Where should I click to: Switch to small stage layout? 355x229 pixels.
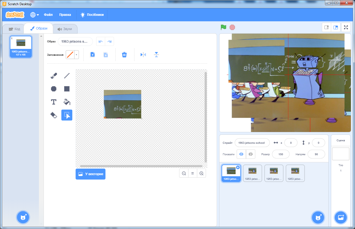pos(327,27)
